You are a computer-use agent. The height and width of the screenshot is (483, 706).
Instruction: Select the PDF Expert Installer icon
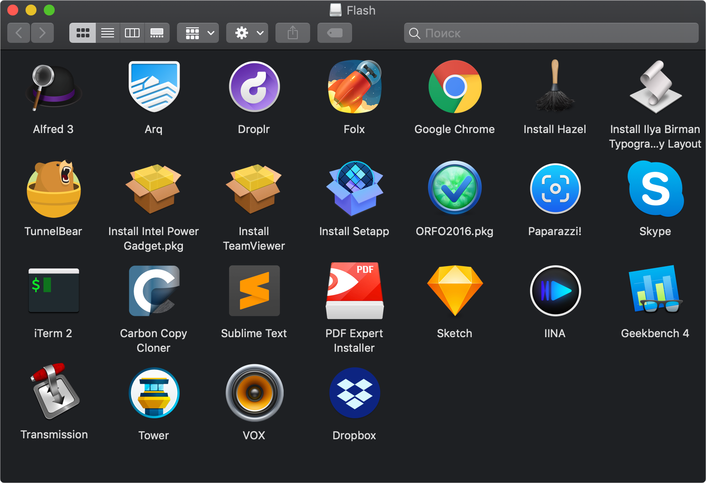[355, 290]
